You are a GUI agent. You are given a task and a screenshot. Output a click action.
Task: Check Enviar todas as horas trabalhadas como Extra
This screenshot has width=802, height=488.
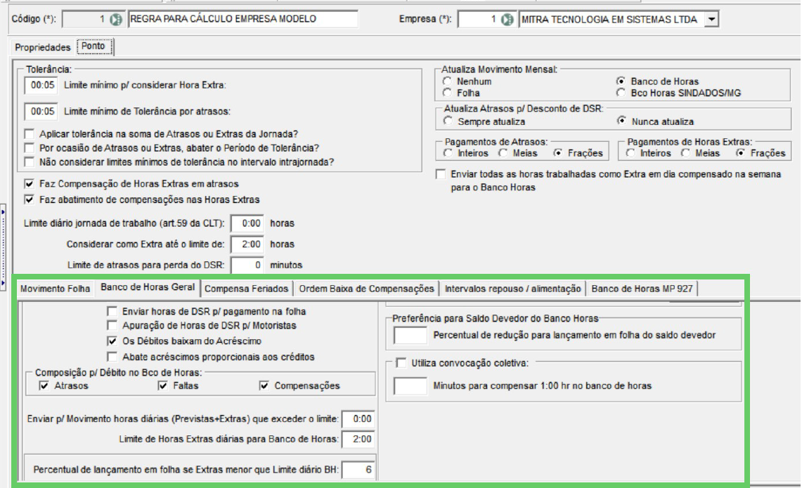point(441,174)
